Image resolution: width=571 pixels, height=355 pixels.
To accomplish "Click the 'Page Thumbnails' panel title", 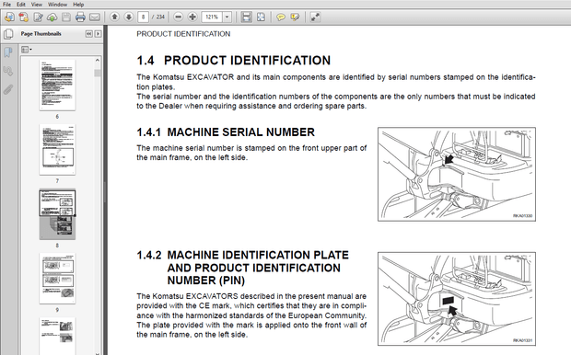I will (41, 34).
